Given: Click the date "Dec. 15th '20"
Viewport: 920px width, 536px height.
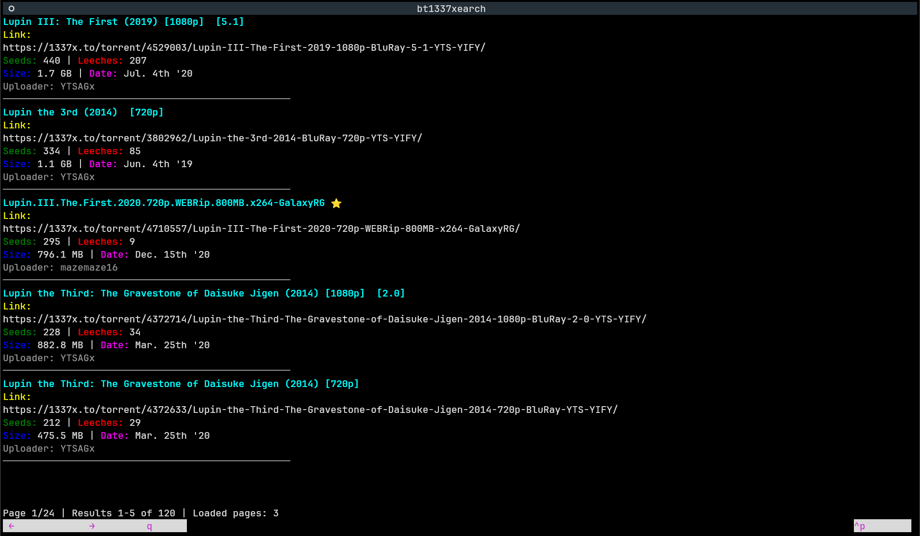Looking at the screenshot, I should [x=172, y=254].
